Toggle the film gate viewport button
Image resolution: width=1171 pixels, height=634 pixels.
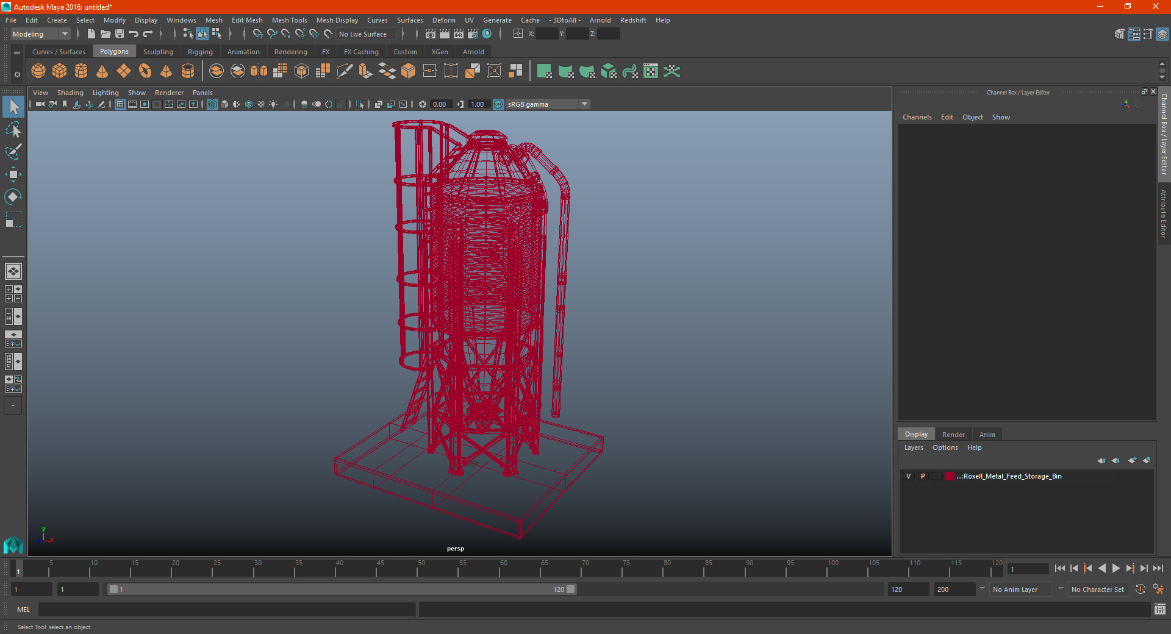(x=132, y=104)
